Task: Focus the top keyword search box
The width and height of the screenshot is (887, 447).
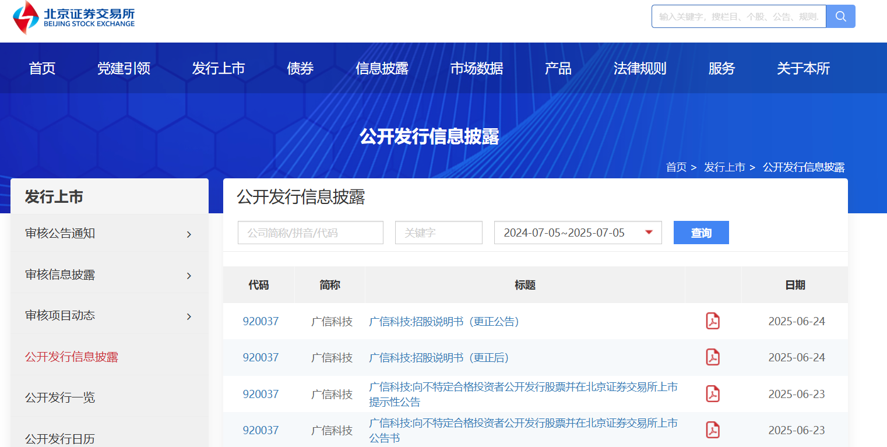Action: [x=739, y=16]
